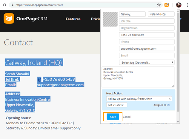Click the padlock icon in the address bar
189x139 pixels.
12,5
